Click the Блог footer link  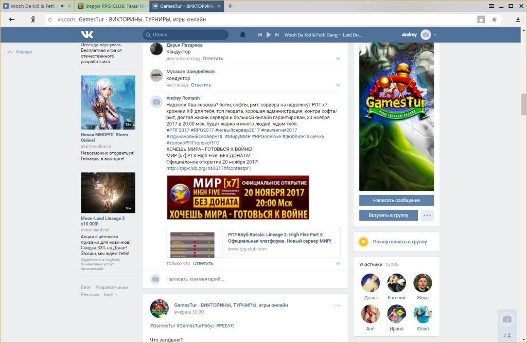pos(85,287)
